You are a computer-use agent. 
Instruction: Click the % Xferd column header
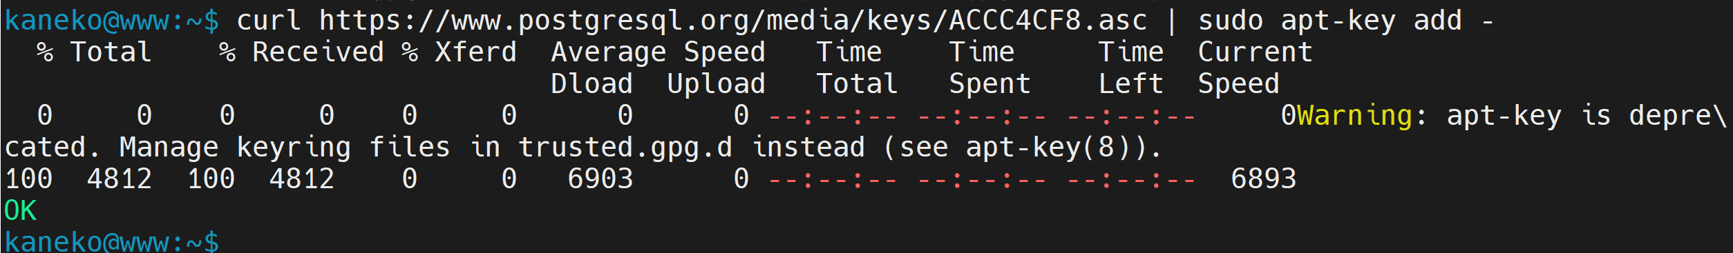tap(460, 52)
